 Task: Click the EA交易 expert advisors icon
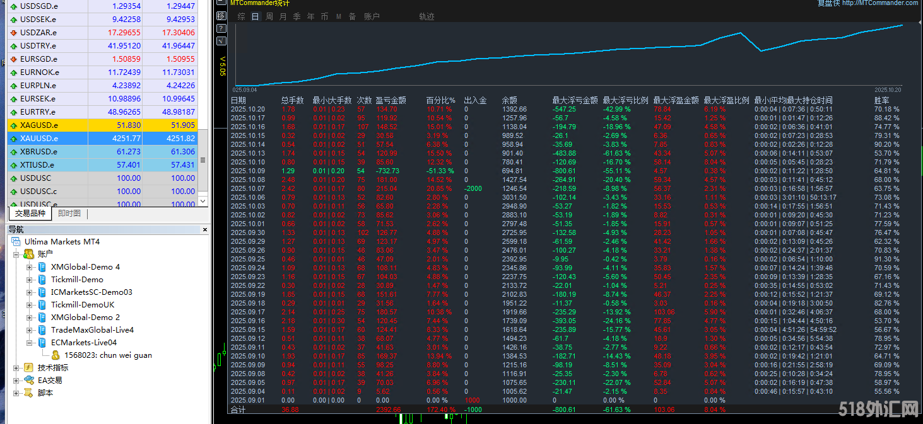click(28, 380)
